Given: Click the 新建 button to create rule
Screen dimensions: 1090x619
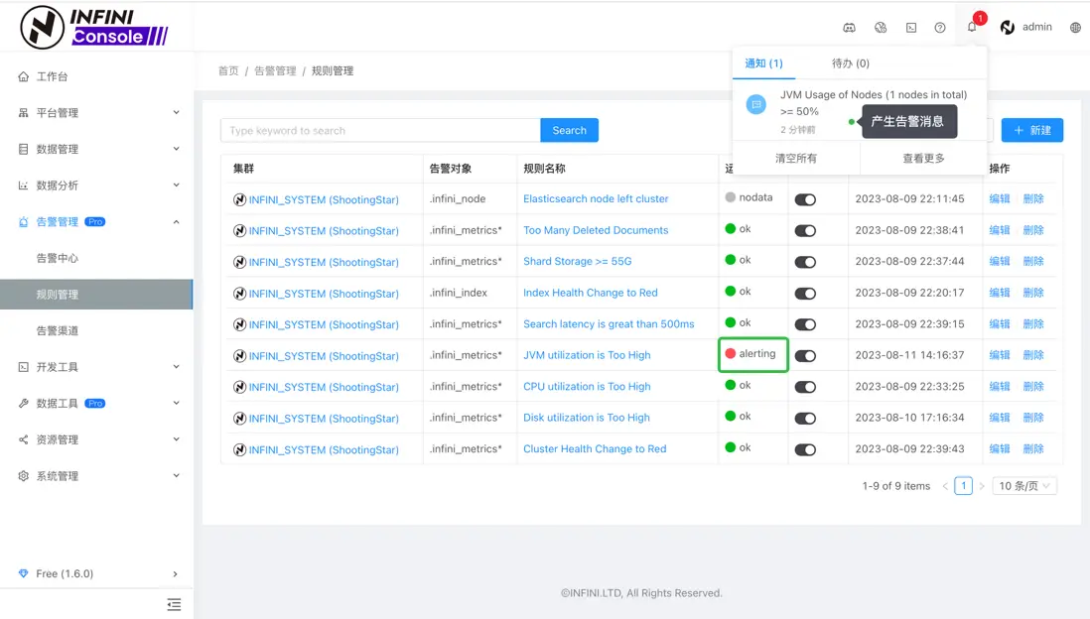Looking at the screenshot, I should pos(1031,130).
